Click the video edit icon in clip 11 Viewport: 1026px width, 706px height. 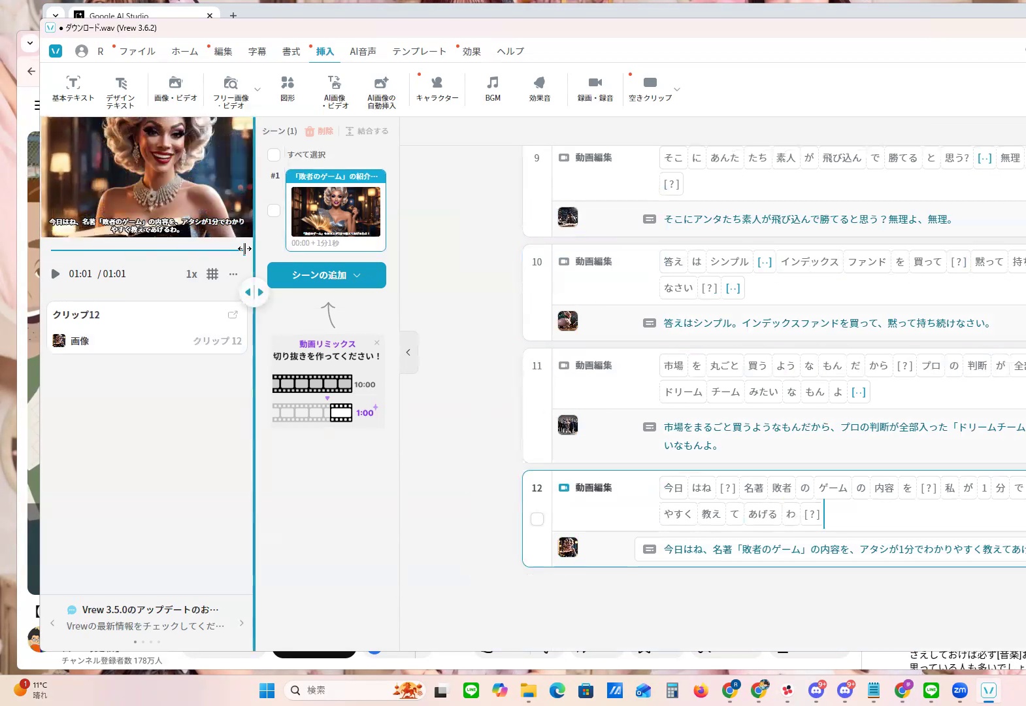click(x=563, y=365)
